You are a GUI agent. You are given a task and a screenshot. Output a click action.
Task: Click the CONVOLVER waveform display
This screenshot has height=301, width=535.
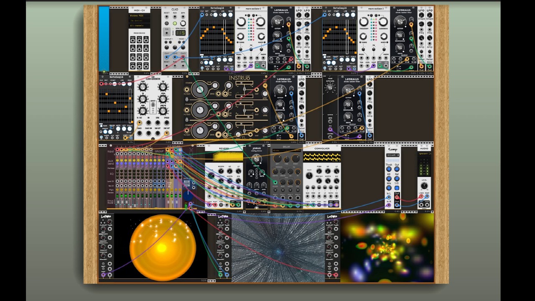click(x=322, y=157)
